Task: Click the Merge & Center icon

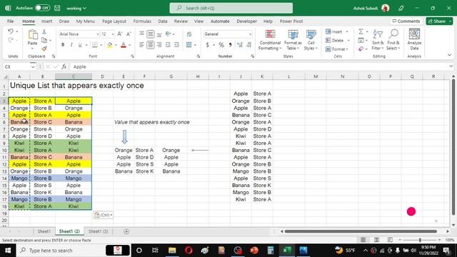Action: tap(189, 45)
